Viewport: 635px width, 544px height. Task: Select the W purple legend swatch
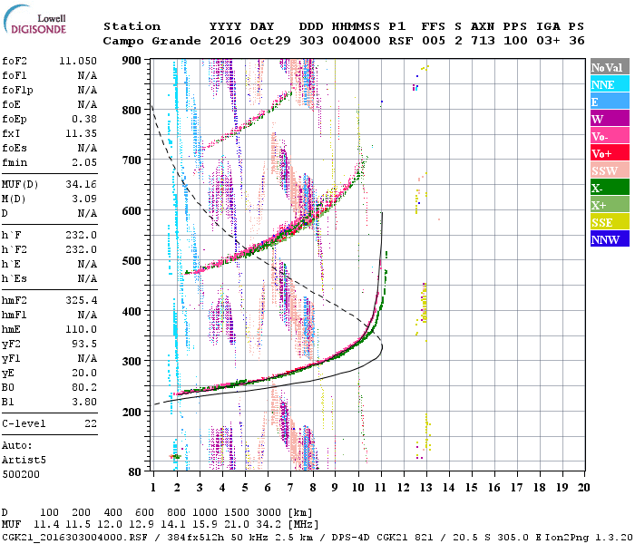pyautogui.click(x=610, y=119)
